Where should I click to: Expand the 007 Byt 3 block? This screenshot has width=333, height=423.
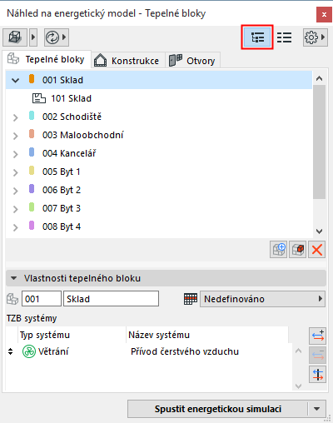(x=16, y=209)
